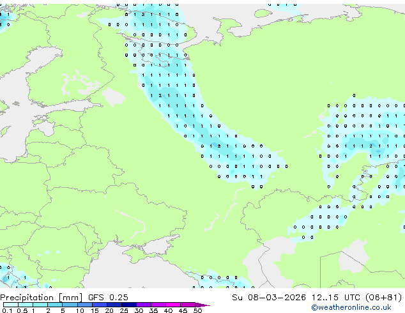Click the legend label '10'
Image resolution: width=405 pixels, height=313 pixels.
tap(80, 310)
